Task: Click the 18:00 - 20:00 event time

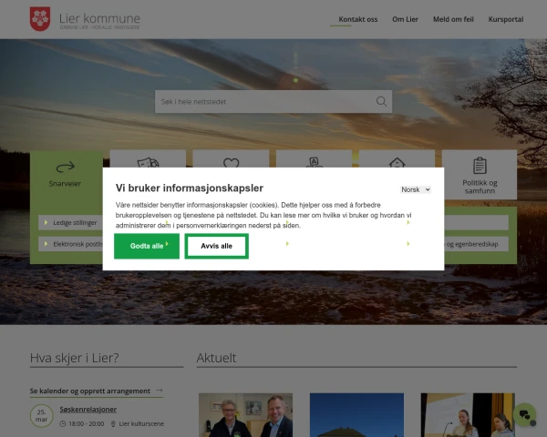Action: [x=87, y=423]
